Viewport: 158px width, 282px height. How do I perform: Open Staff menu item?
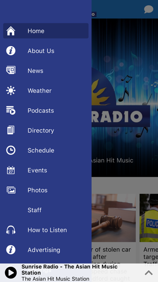point(46,210)
